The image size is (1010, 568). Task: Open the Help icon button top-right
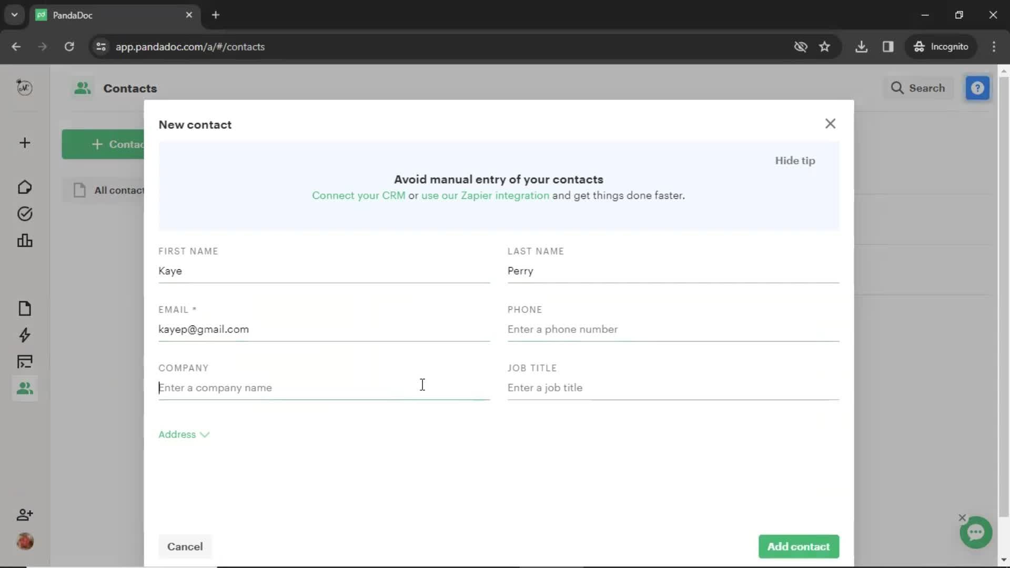(979, 87)
